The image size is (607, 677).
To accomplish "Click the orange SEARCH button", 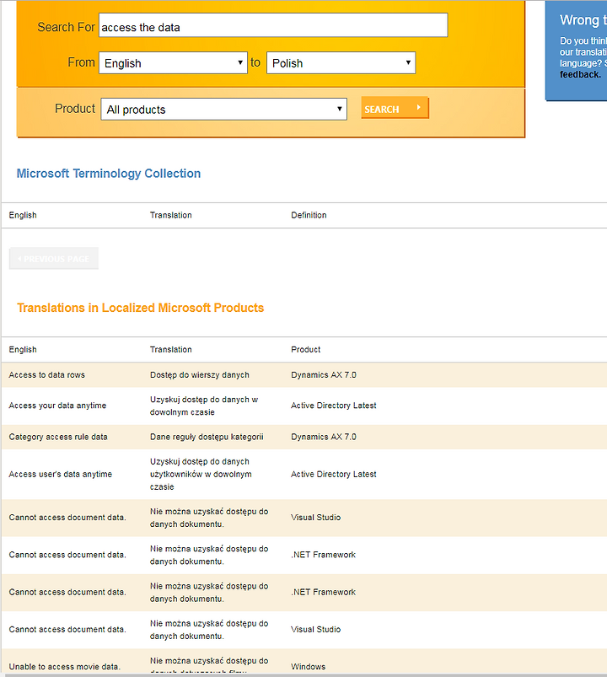I will 395,108.
